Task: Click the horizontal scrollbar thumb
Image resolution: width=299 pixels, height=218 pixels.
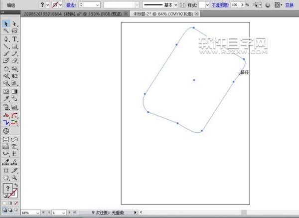Action: coord(244,213)
